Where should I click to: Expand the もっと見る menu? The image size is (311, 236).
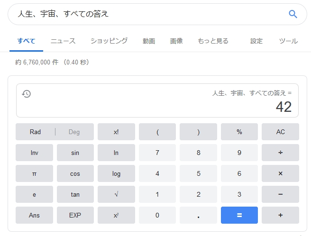(x=213, y=41)
